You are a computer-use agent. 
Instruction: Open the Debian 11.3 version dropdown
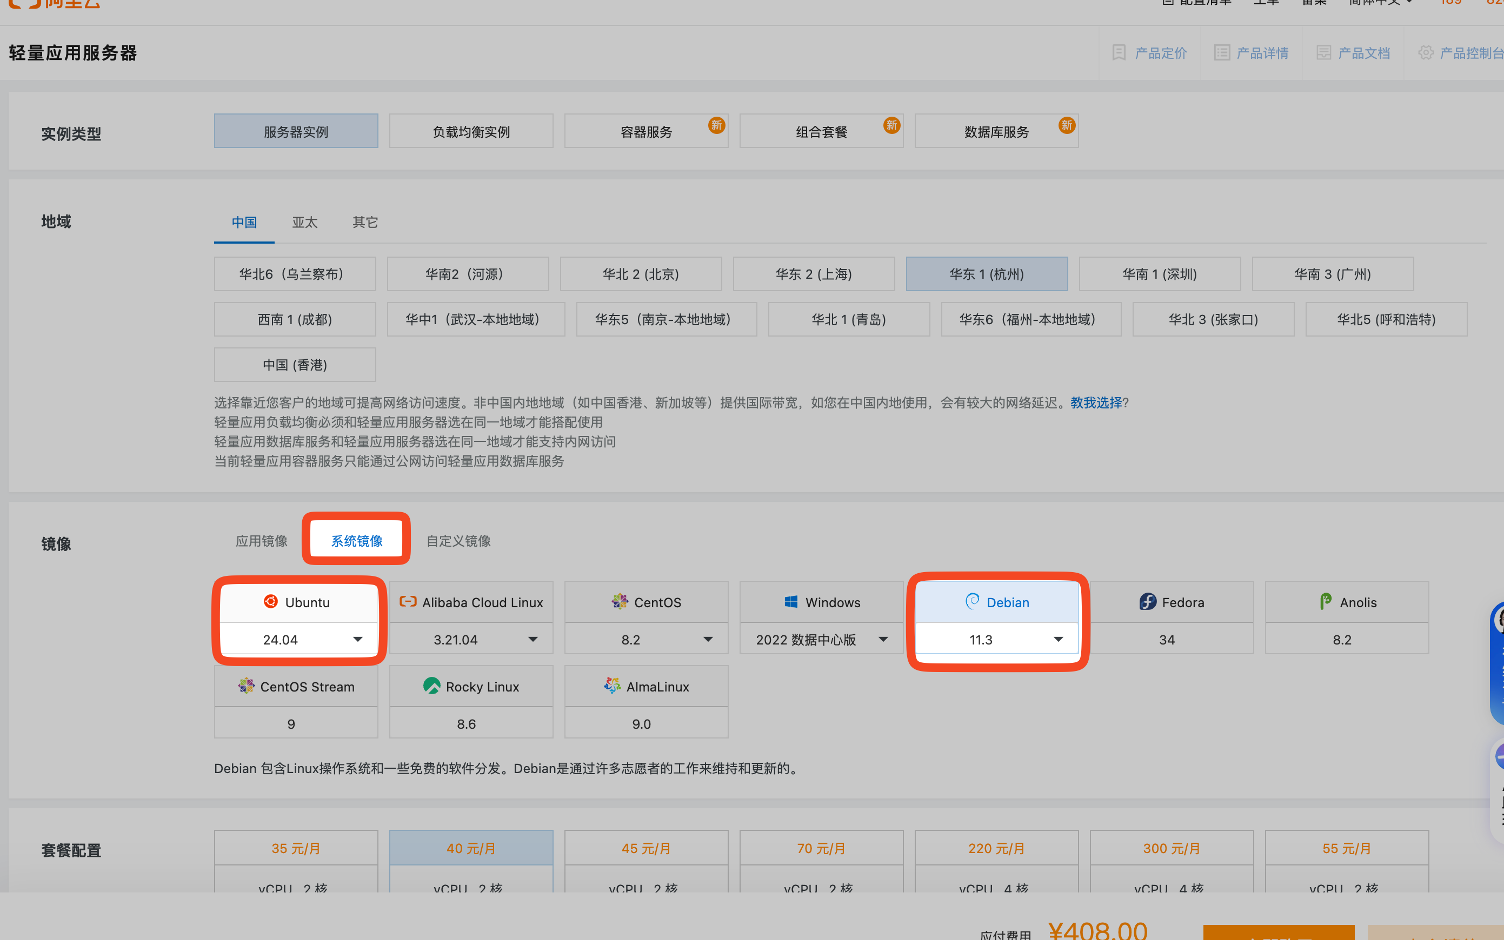tap(1058, 639)
